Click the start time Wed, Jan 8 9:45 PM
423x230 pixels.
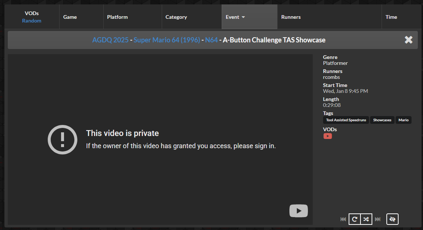(x=345, y=91)
